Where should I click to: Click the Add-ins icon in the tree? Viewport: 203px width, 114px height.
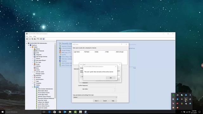pos(35,49)
